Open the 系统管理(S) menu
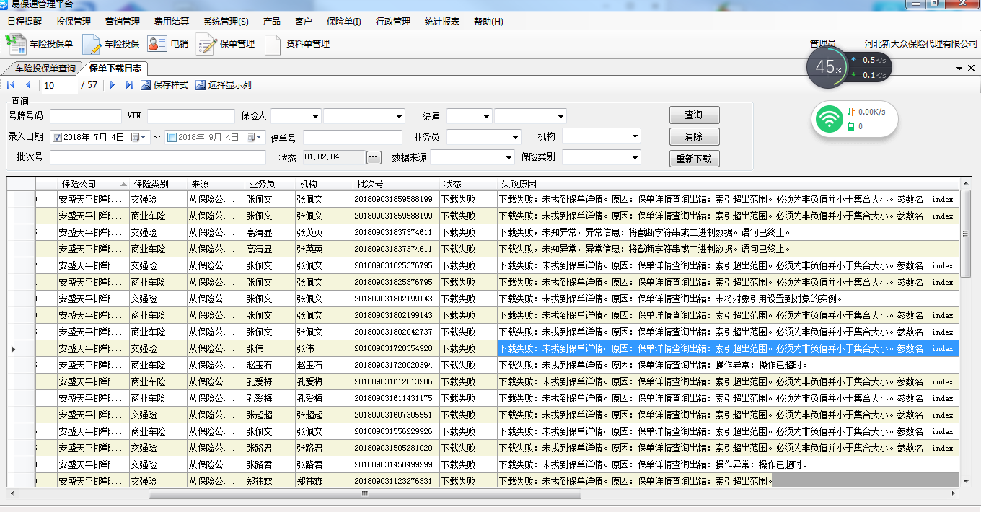 pos(225,22)
